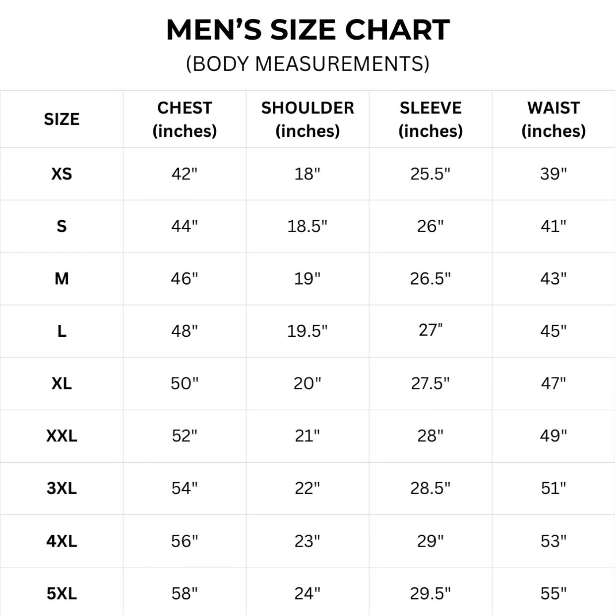The image size is (615, 615).
Task: Click the 56" chest value for 4XL
Action: click(x=184, y=541)
